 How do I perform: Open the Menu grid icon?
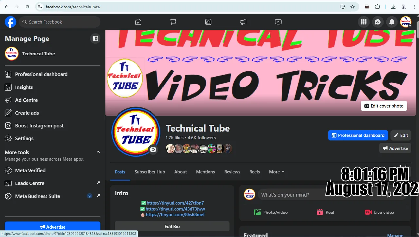363,22
